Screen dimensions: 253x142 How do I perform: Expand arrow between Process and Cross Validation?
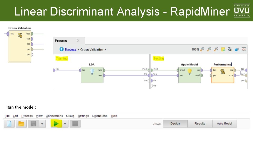tap(79, 49)
